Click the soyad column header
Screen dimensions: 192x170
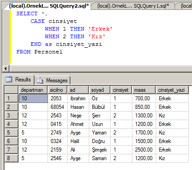tap(100, 90)
